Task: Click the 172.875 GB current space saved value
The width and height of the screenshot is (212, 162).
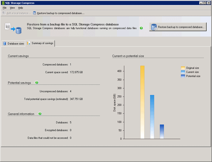Action: click(x=76, y=72)
